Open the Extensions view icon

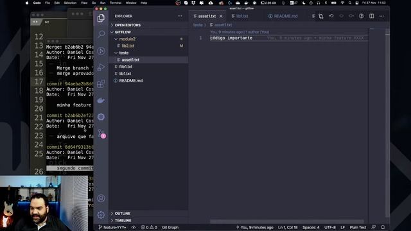click(101, 84)
